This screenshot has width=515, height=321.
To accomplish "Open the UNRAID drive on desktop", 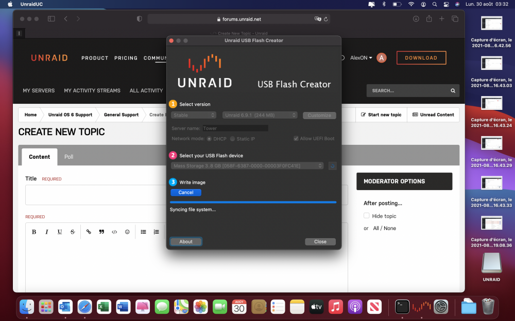I will coord(491,263).
